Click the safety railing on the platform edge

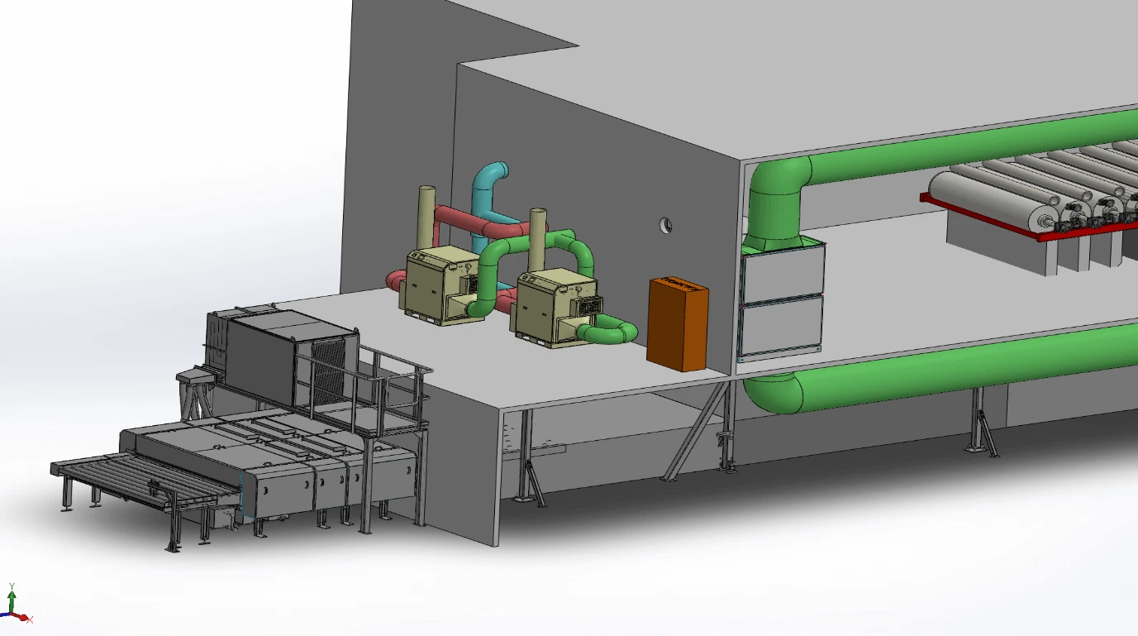click(x=364, y=387)
